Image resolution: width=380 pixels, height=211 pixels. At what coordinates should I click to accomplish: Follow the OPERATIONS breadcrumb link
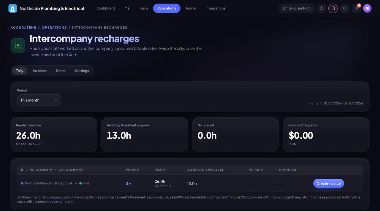tap(54, 28)
